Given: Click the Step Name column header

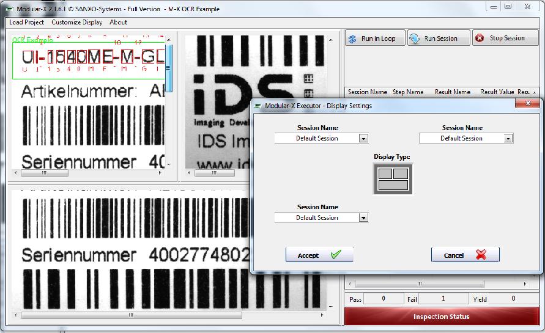Looking at the screenshot, I should click(408, 92).
